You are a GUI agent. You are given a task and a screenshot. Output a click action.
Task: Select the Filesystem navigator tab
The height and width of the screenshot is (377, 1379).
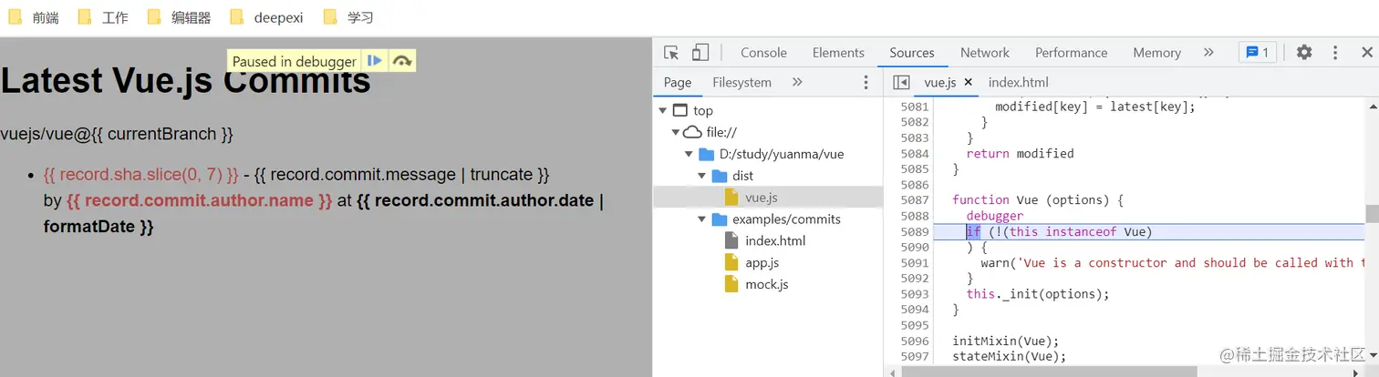[741, 82]
